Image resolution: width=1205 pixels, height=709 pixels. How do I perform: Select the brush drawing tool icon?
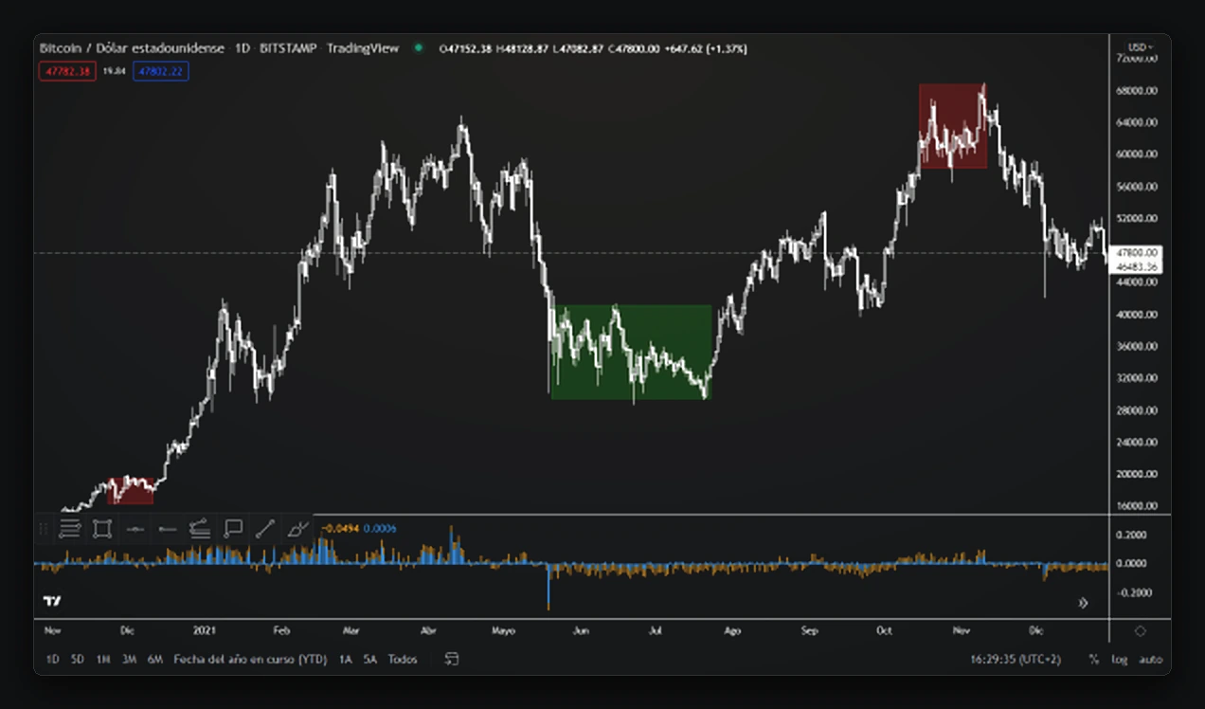pyautogui.click(x=297, y=529)
